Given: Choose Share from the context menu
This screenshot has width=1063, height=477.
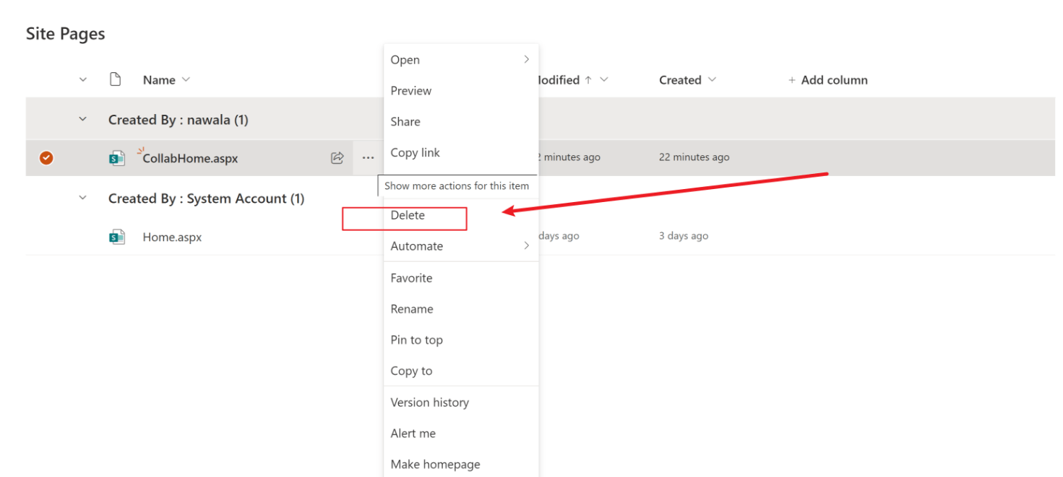Looking at the screenshot, I should pos(461,122).
